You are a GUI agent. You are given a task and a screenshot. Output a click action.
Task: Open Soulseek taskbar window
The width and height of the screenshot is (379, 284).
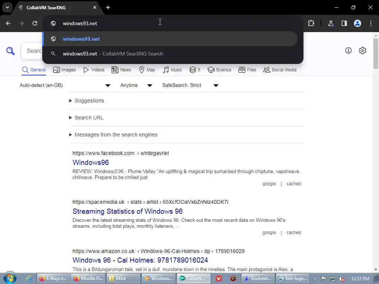coord(258,278)
